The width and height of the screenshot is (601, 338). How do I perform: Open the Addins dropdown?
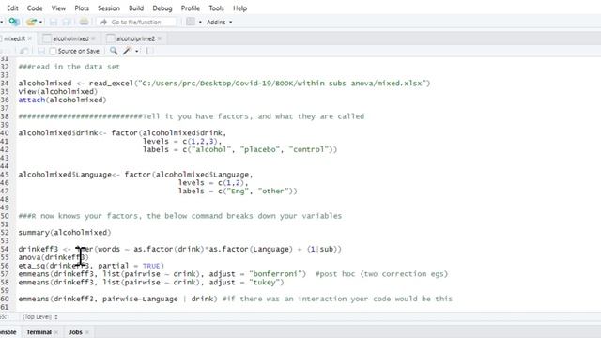[219, 23]
